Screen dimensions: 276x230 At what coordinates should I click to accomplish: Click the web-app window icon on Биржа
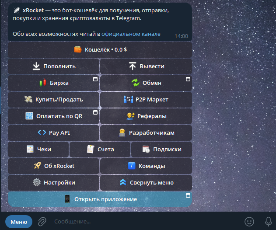[x=95, y=79]
